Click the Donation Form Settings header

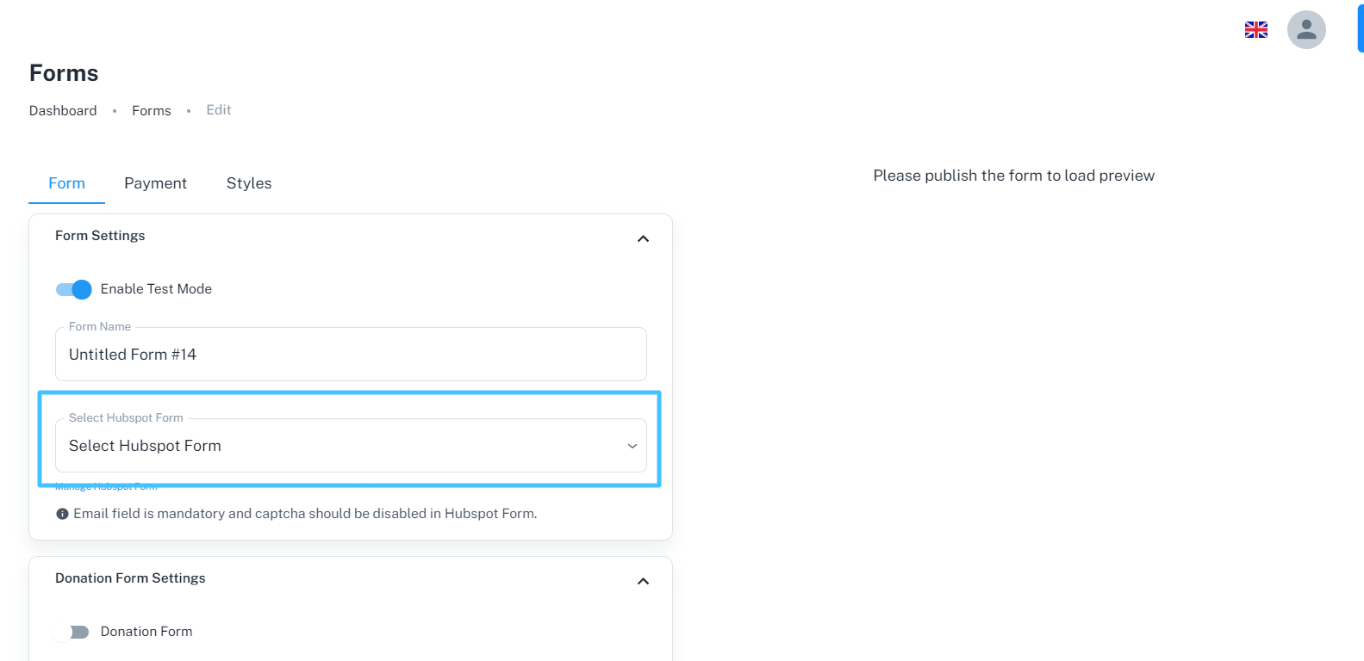(130, 578)
